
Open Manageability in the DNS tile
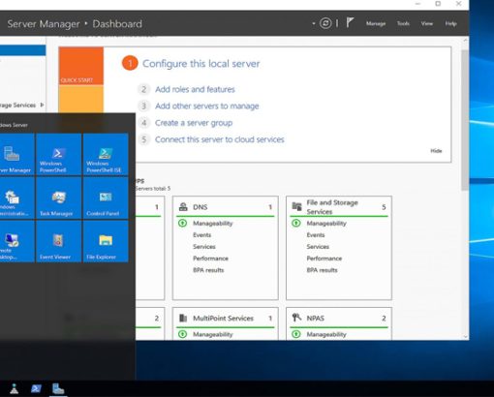point(212,224)
